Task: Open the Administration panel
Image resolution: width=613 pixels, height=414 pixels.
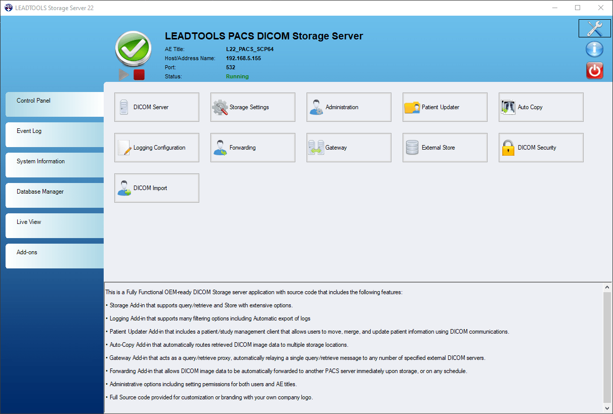Action: 348,107
